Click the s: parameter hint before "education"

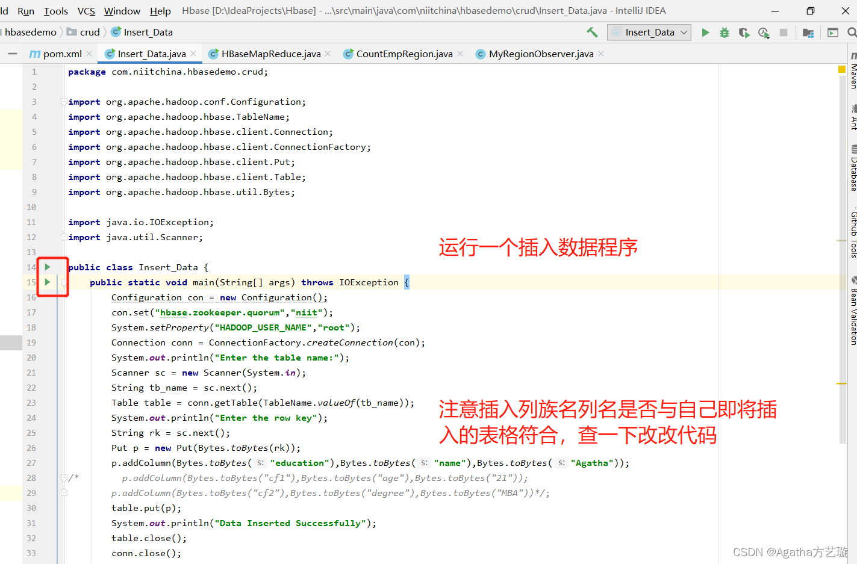[260, 463]
